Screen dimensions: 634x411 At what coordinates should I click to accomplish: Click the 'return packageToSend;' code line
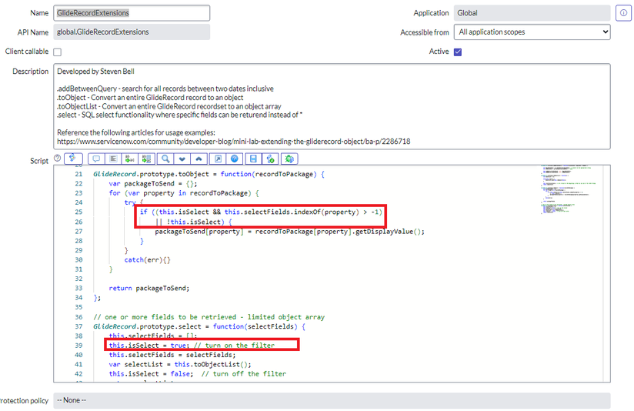[x=148, y=288]
